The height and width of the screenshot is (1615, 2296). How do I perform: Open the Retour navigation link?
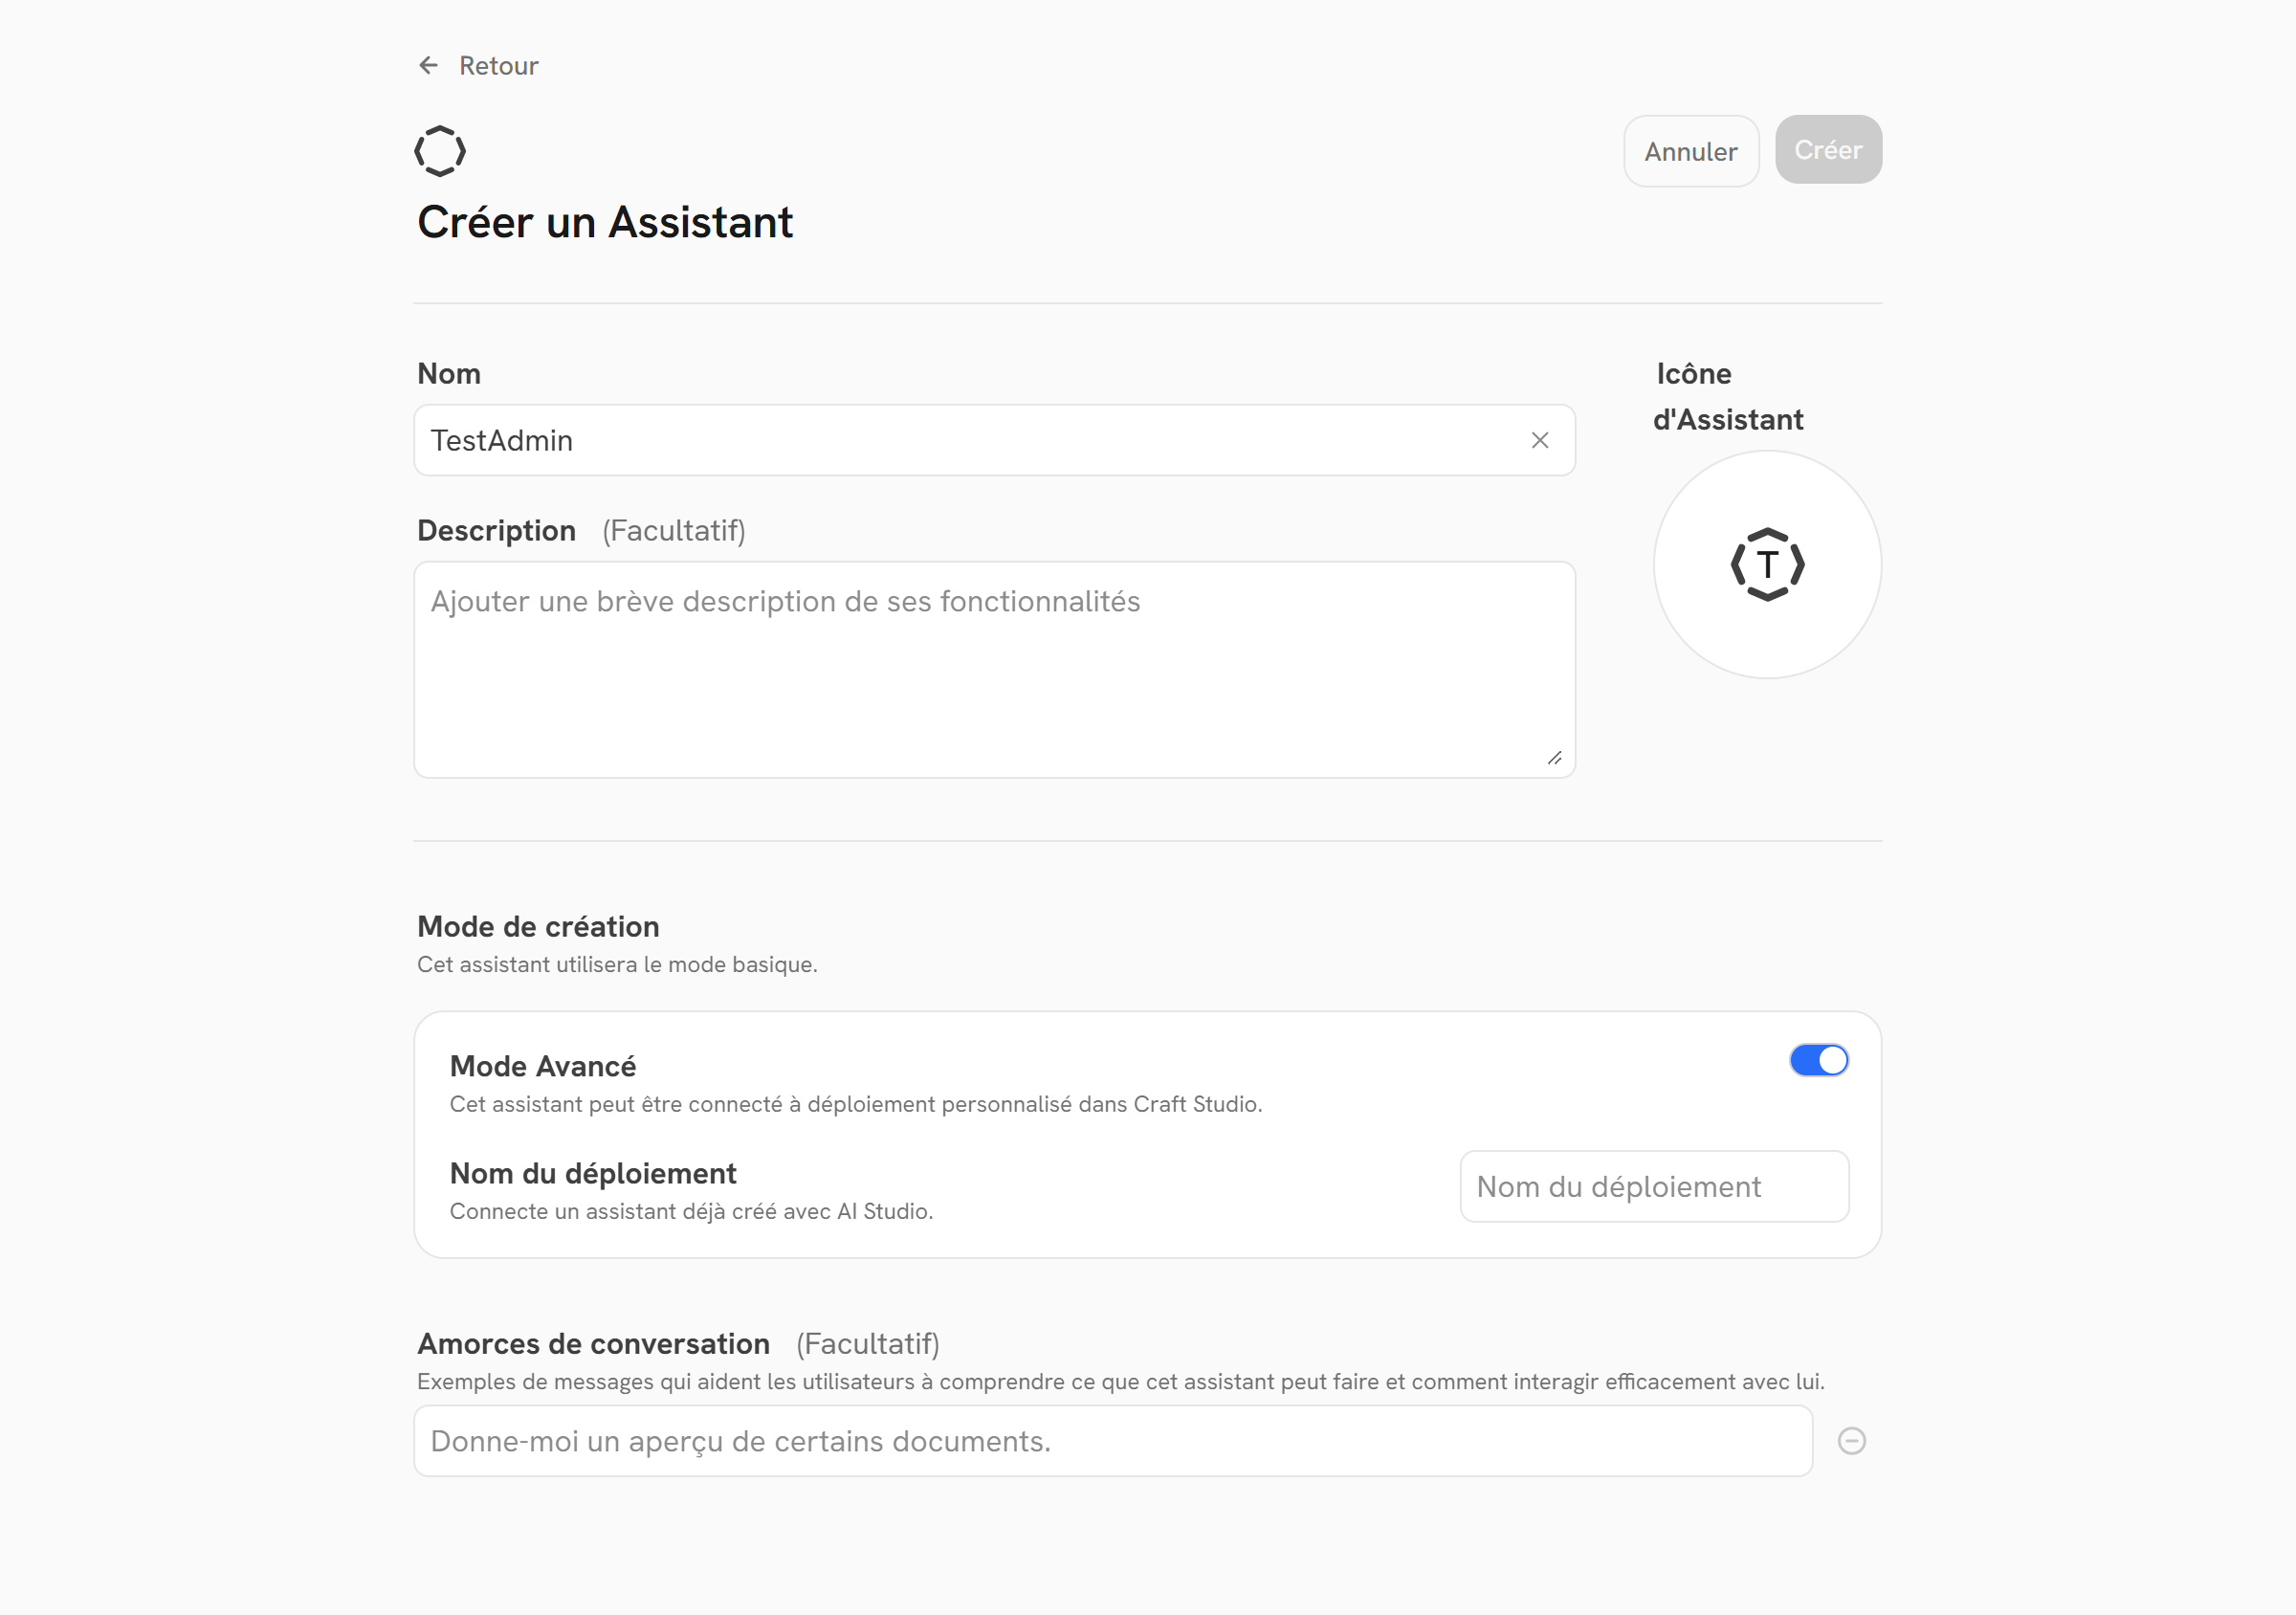click(498, 65)
